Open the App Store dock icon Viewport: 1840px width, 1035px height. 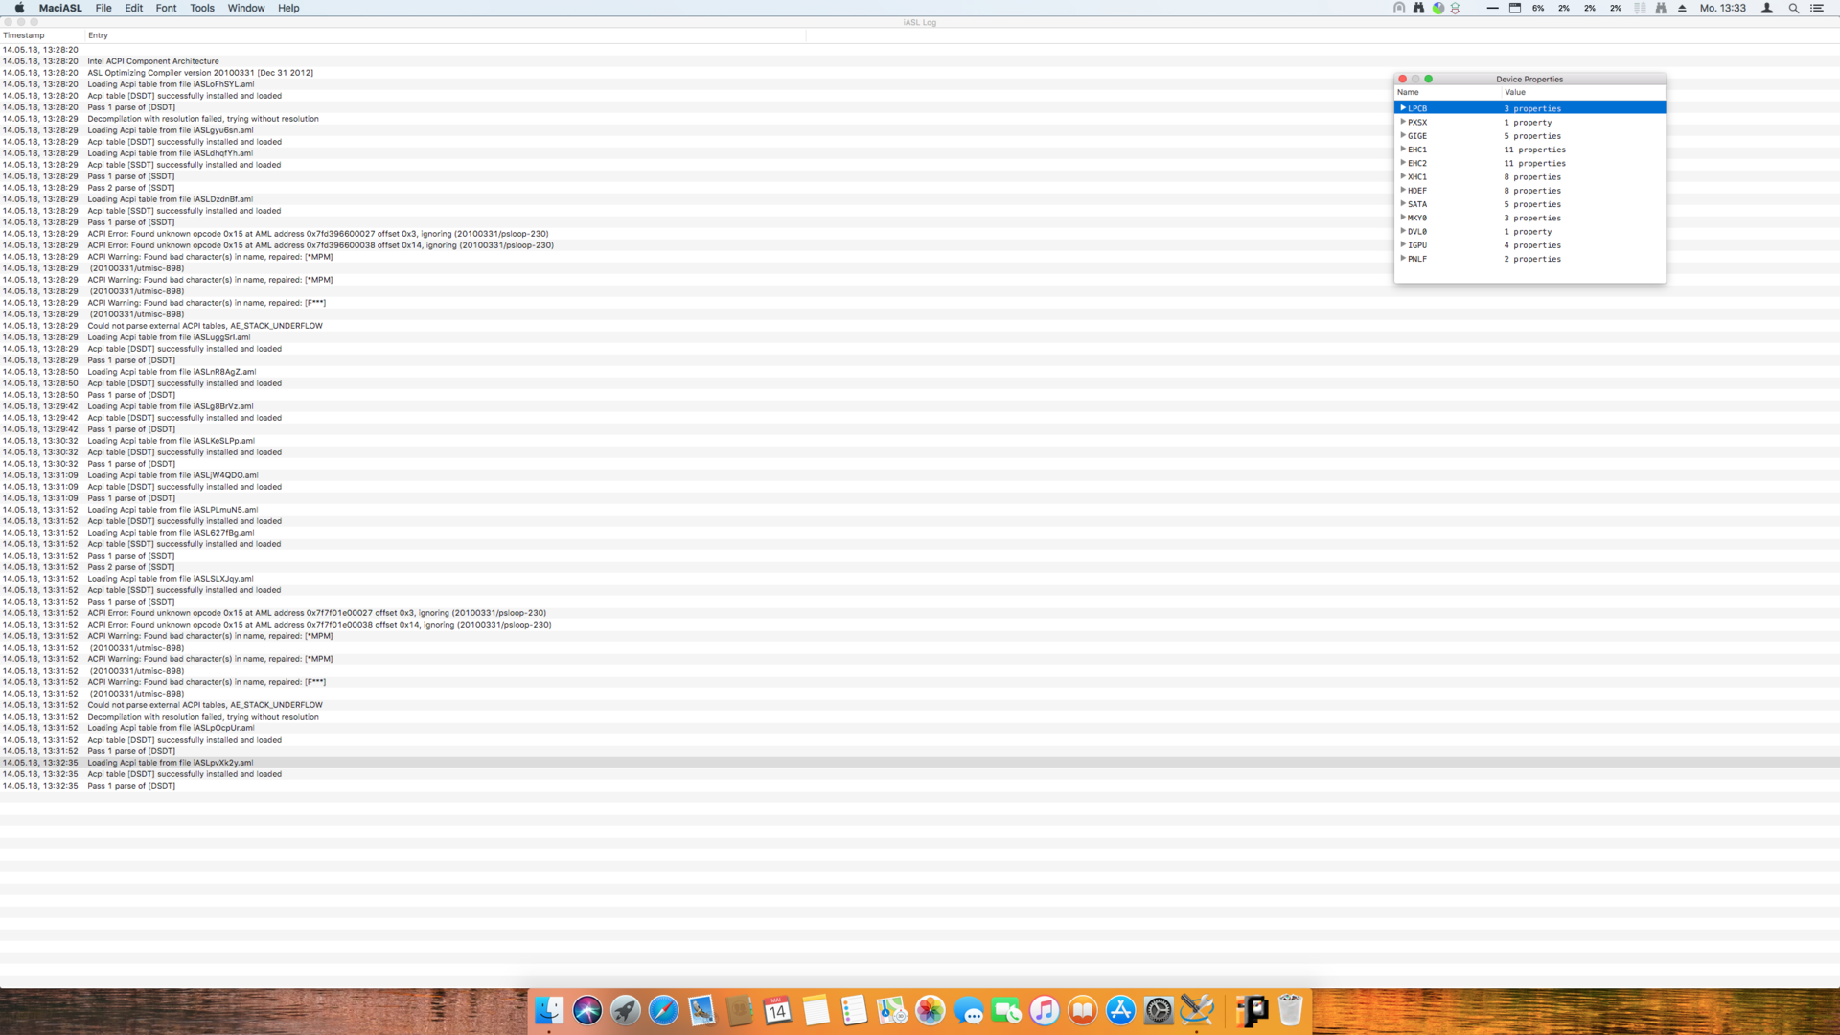pyautogui.click(x=1120, y=1010)
